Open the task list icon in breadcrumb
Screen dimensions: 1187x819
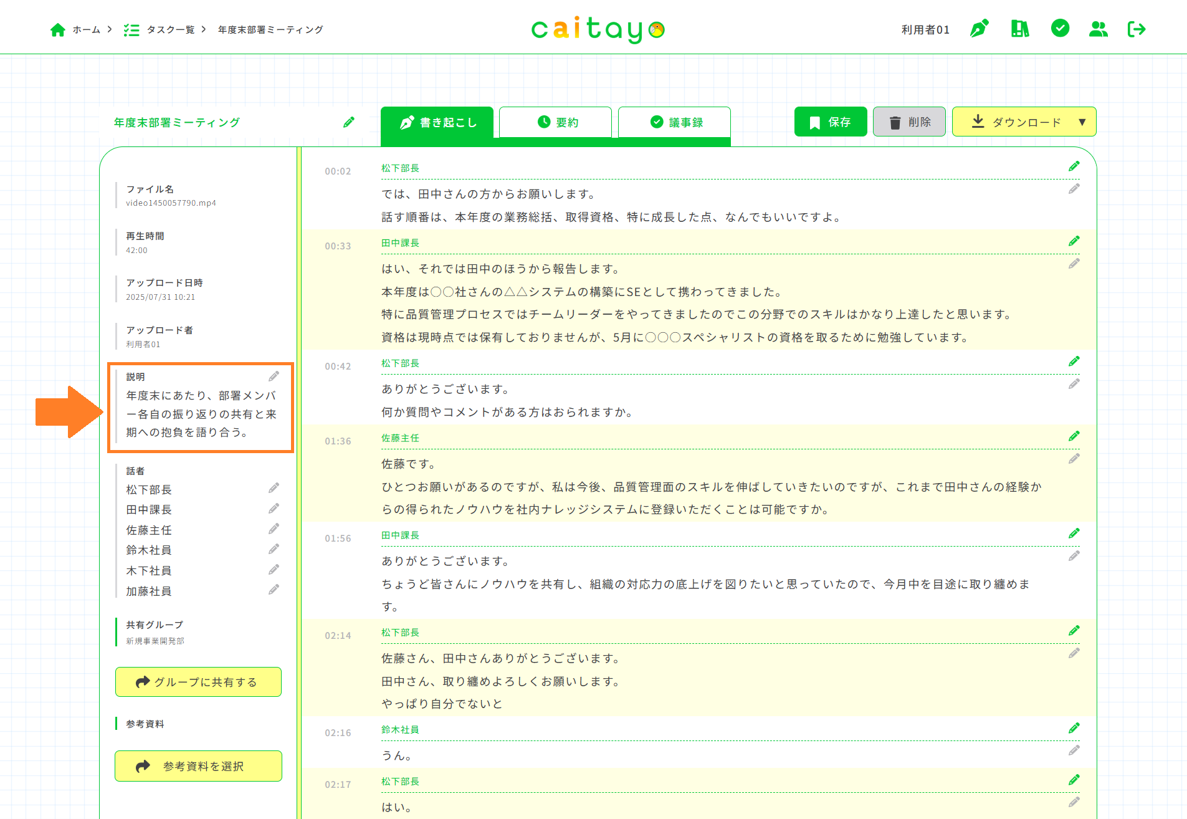coord(131,30)
